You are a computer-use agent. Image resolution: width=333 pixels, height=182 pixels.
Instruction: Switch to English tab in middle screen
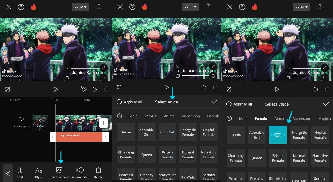pyautogui.click(x=213, y=116)
